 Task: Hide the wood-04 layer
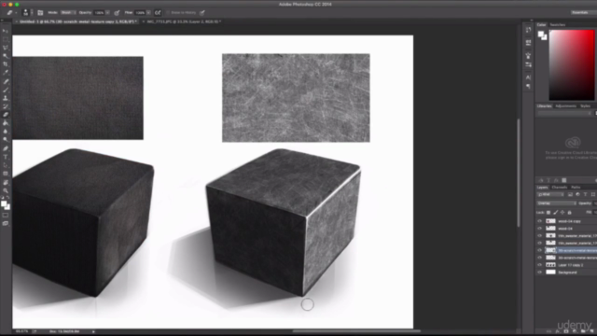[x=539, y=228]
